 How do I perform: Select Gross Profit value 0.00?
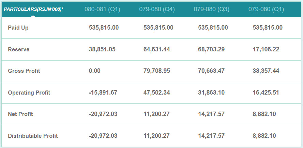click(95, 71)
